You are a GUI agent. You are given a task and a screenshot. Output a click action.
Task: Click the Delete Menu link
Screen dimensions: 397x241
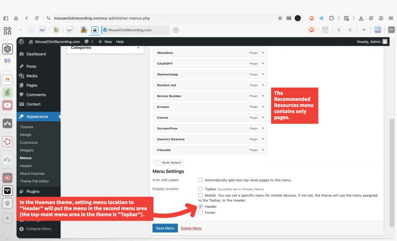[191, 228]
